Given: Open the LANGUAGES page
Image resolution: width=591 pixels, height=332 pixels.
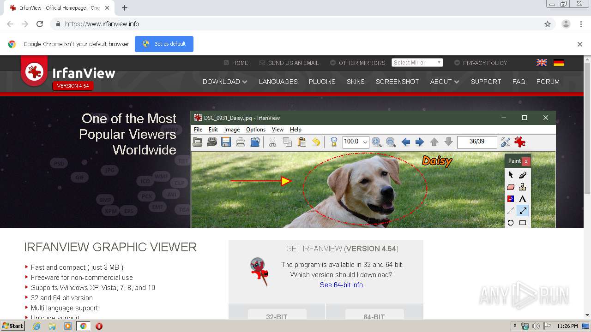Looking at the screenshot, I should (x=278, y=82).
